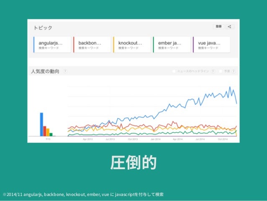Screen dimensions: 267x201
Task: Click the yellow knockout average bar
Action: (48, 132)
